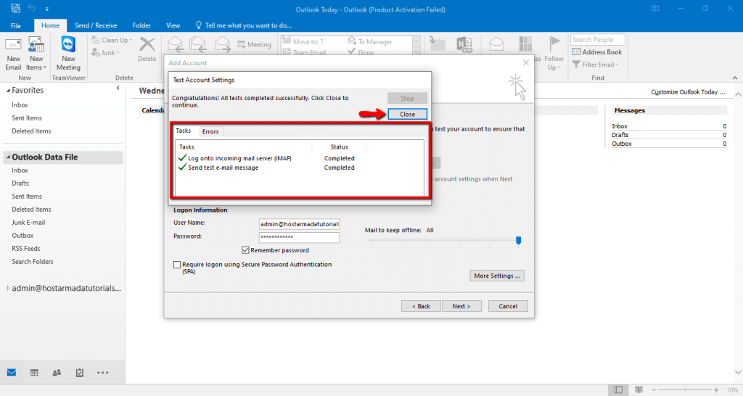Switch to the Errors tab

click(210, 132)
